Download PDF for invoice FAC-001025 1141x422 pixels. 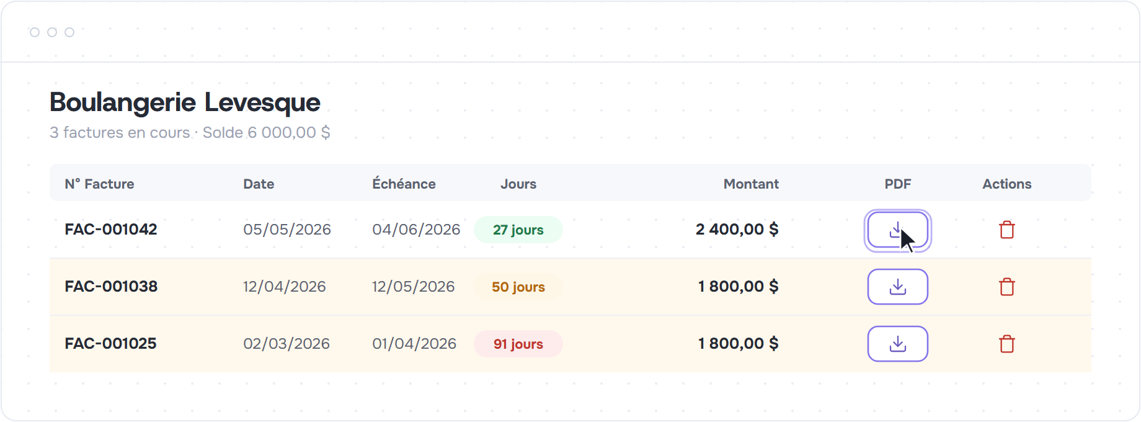(897, 344)
